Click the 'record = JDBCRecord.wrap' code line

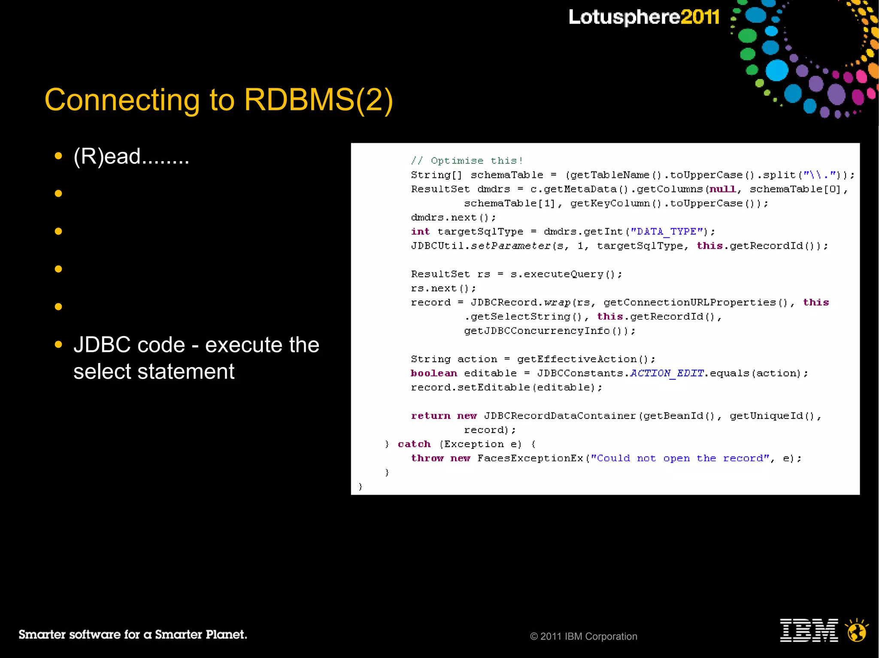click(x=620, y=302)
